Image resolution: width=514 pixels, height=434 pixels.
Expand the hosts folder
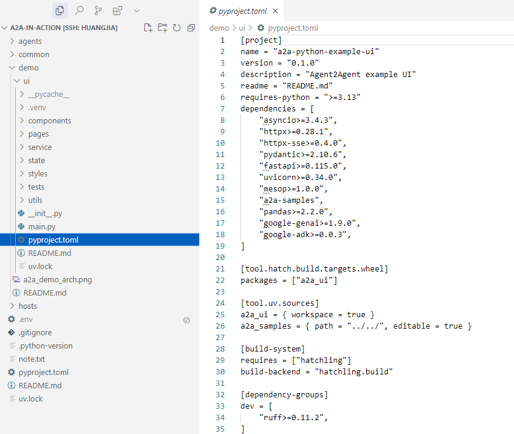point(28,306)
